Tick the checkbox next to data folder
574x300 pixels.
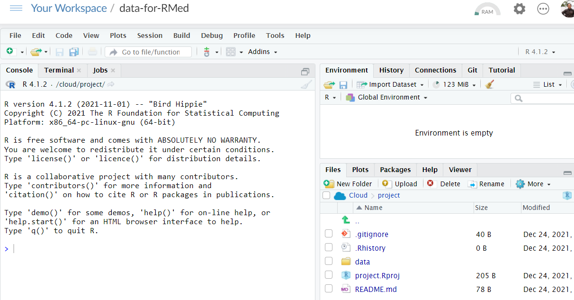coord(329,262)
